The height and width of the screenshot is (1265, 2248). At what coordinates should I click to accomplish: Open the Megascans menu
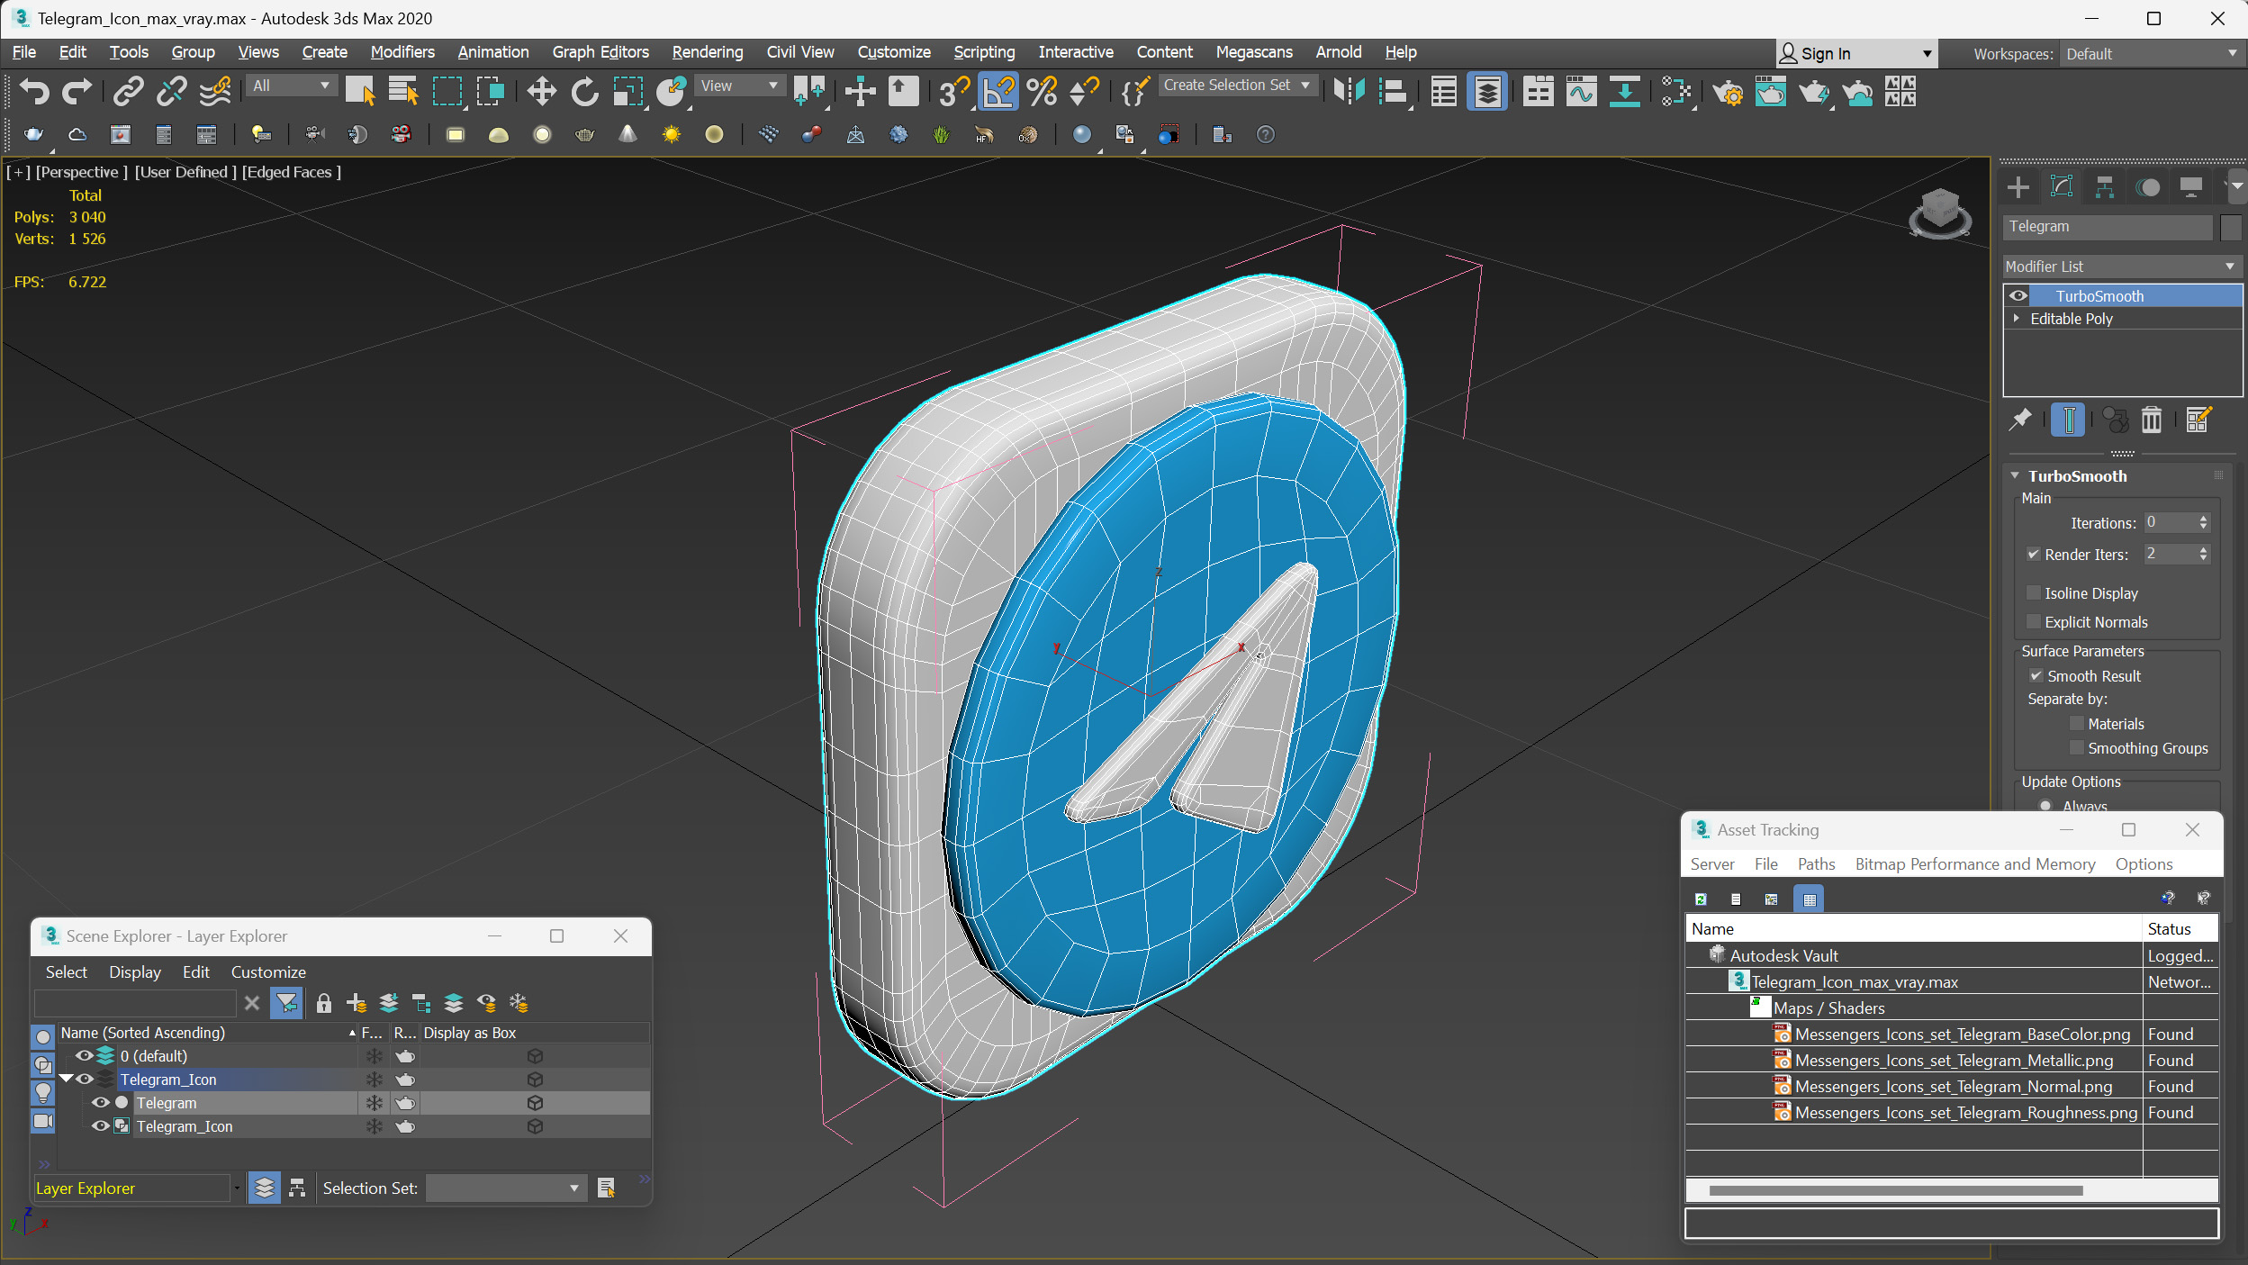pos(1254,52)
